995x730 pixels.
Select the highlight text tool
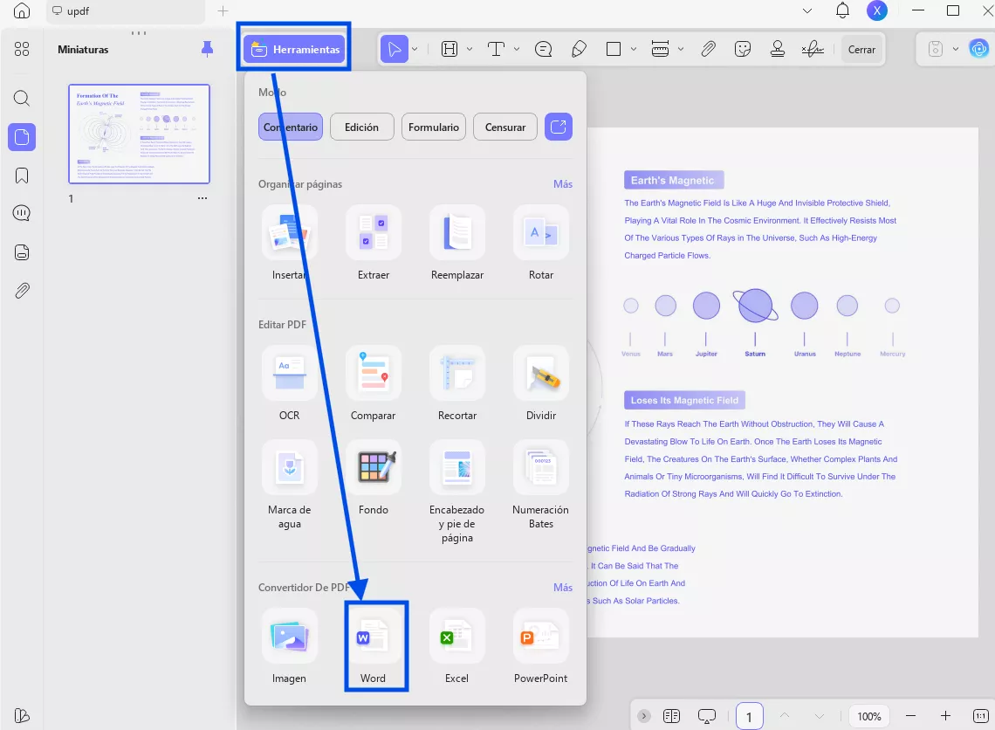point(449,49)
